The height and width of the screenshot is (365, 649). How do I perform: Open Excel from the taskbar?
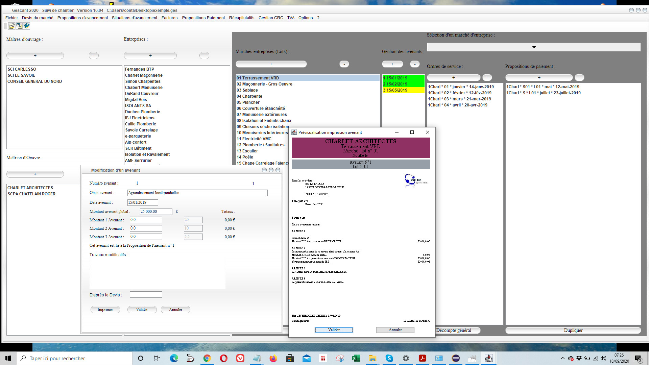356,358
